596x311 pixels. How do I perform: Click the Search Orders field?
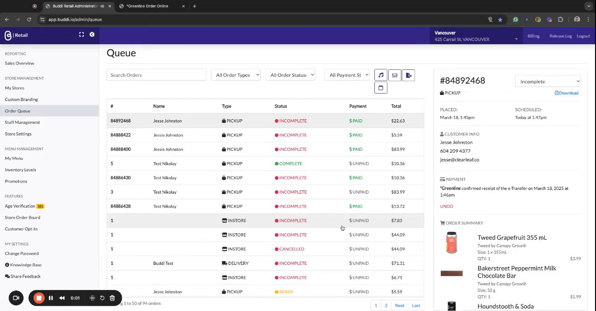pyautogui.click(x=156, y=75)
